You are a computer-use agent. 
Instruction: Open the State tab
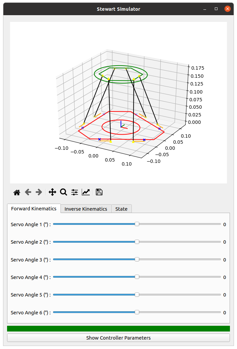point(121,209)
